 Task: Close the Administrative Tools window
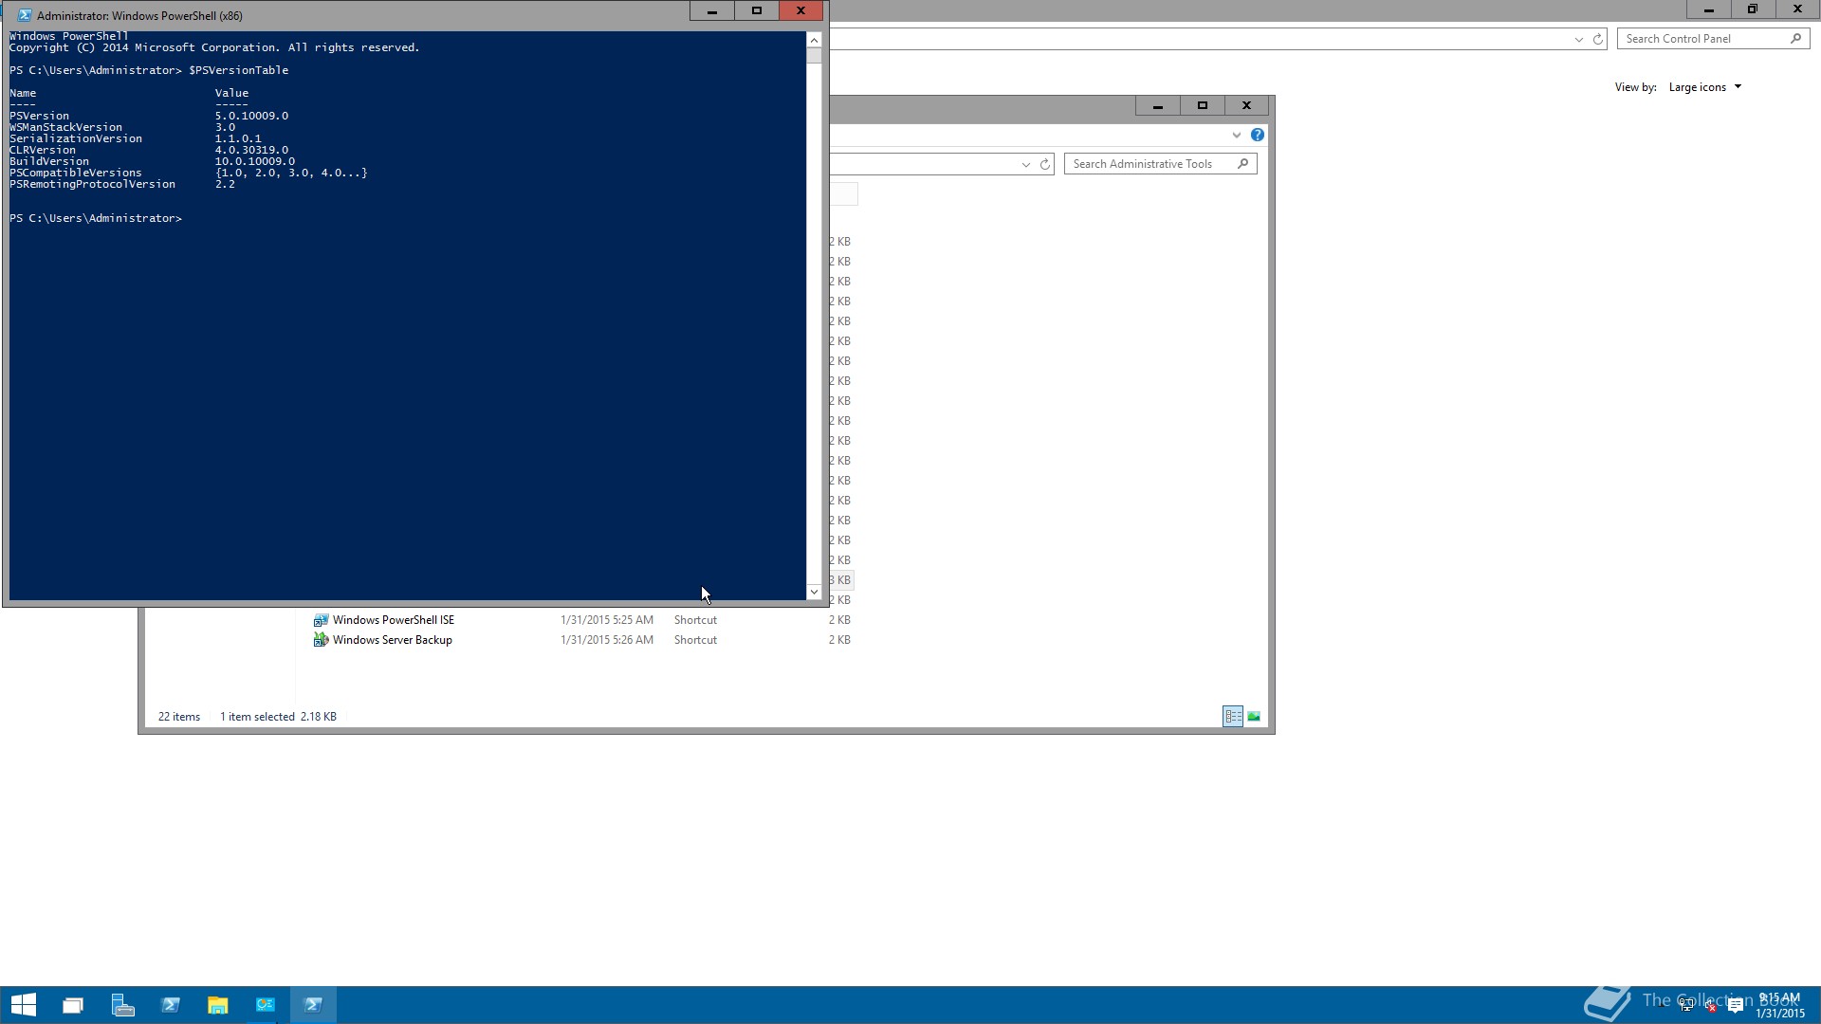click(1247, 105)
